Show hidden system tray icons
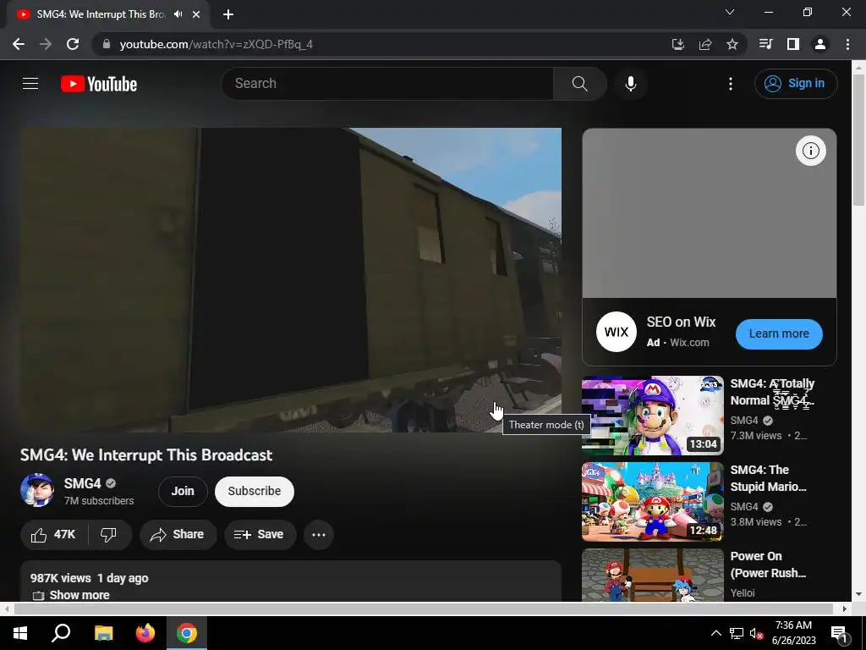Screen dimensions: 866x650 click(715, 633)
